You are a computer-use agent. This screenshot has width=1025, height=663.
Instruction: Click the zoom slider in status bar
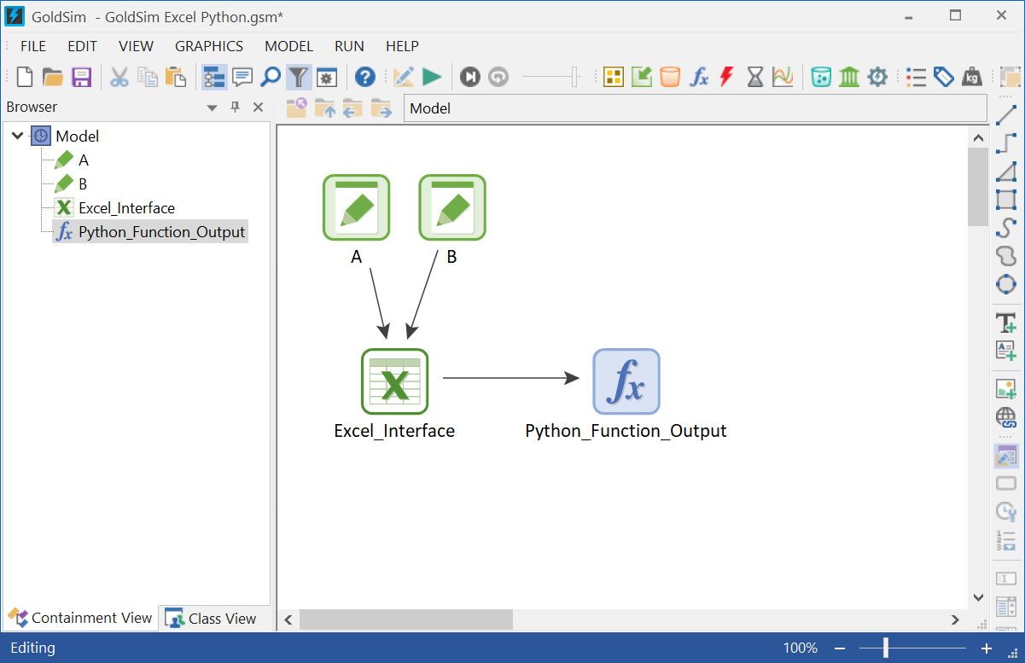(886, 648)
